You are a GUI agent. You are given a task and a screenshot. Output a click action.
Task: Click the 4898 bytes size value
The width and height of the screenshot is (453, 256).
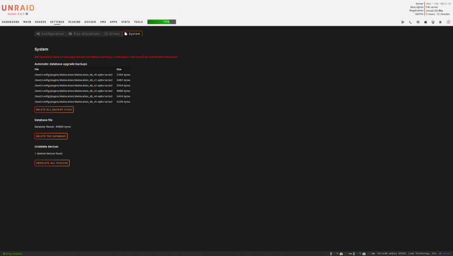pos(123,91)
